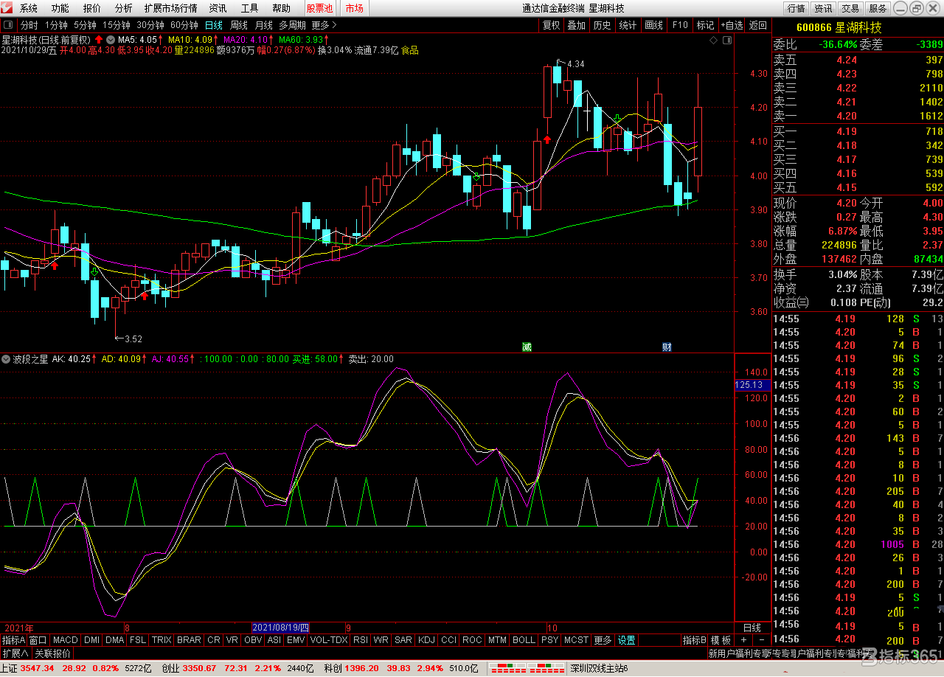Click the 指标B tab
The height and width of the screenshot is (677, 944).
[694, 640]
